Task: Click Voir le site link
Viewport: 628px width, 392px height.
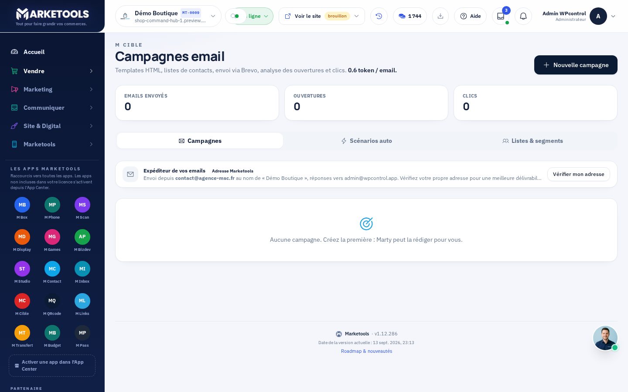Action: tap(308, 16)
